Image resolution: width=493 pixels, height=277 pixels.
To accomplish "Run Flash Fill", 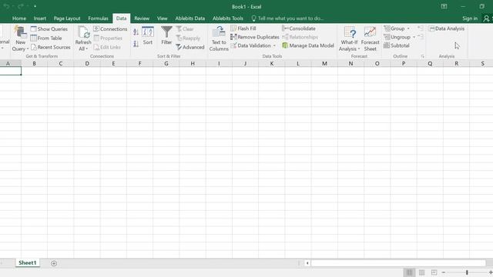I will (x=243, y=28).
